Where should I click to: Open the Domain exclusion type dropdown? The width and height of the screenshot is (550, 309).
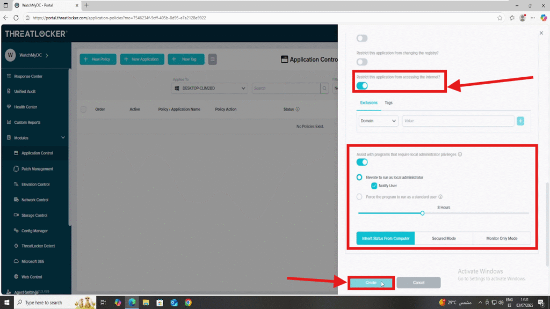tap(378, 121)
